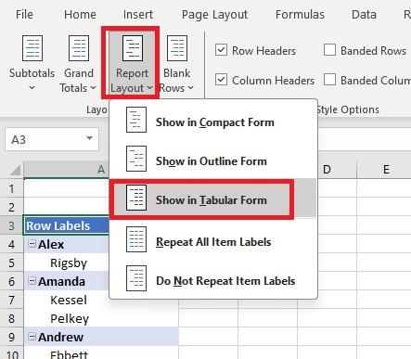Open the File tab
This screenshot has width=411, height=359.
(x=24, y=14)
